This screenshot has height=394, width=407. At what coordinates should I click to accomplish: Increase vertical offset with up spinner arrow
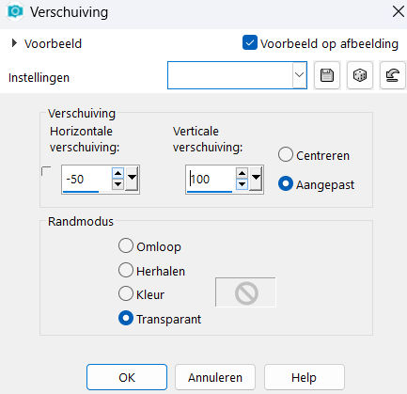(x=242, y=173)
